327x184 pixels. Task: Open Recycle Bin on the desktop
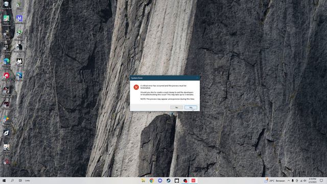6,5
